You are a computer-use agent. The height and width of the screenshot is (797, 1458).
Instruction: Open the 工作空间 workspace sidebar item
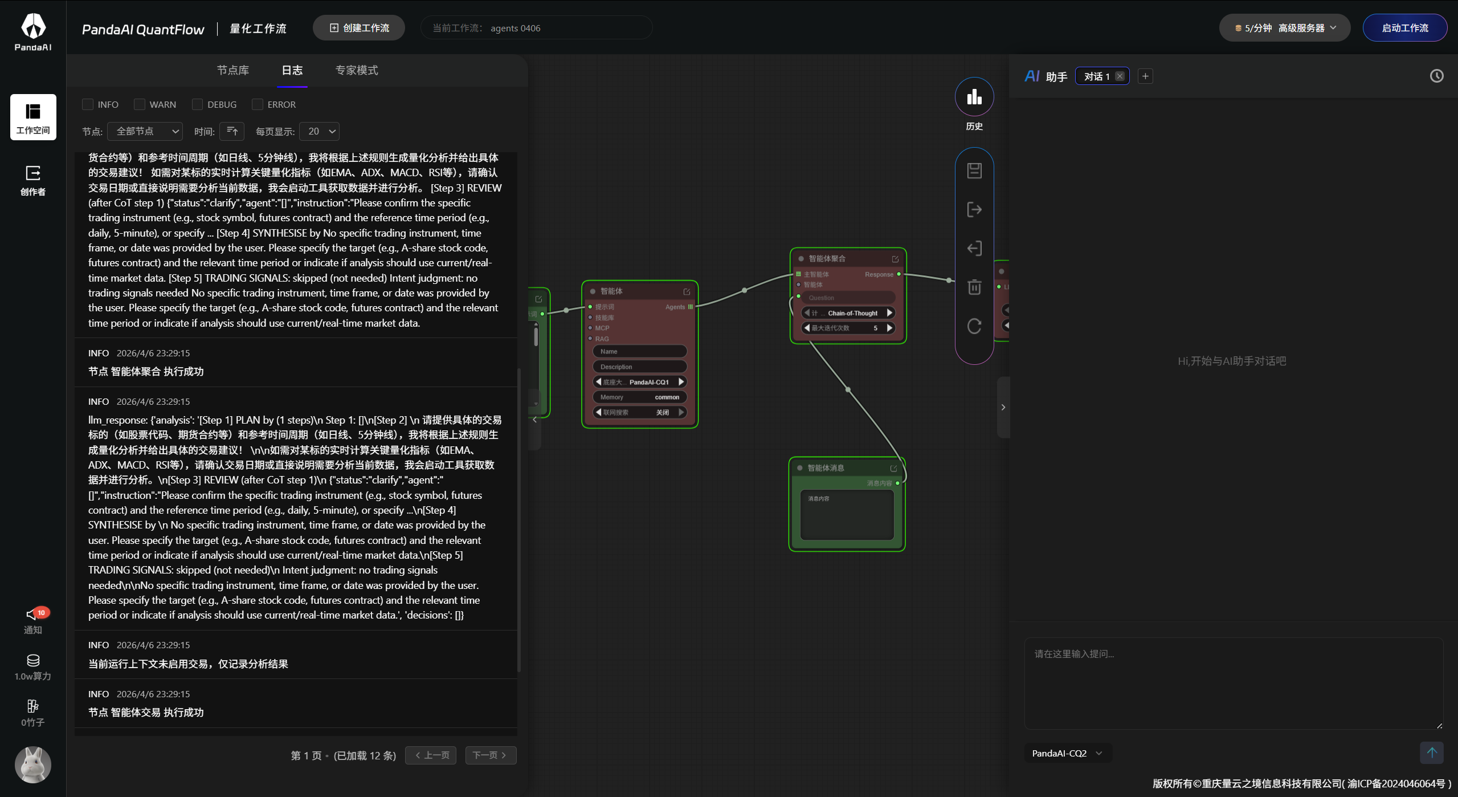point(33,117)
